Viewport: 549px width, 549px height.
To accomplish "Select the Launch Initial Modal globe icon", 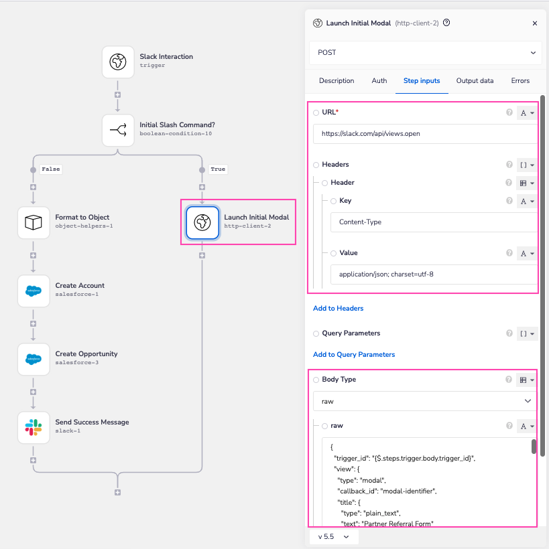I will point(202,222).
